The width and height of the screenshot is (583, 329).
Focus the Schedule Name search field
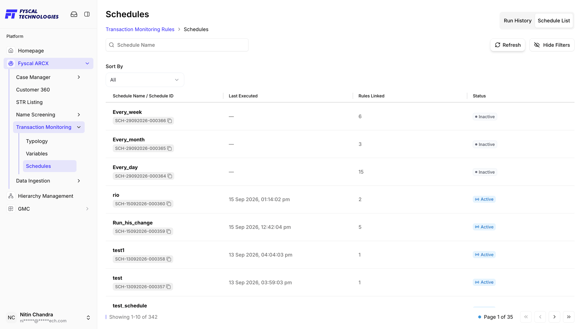(177, 45)
